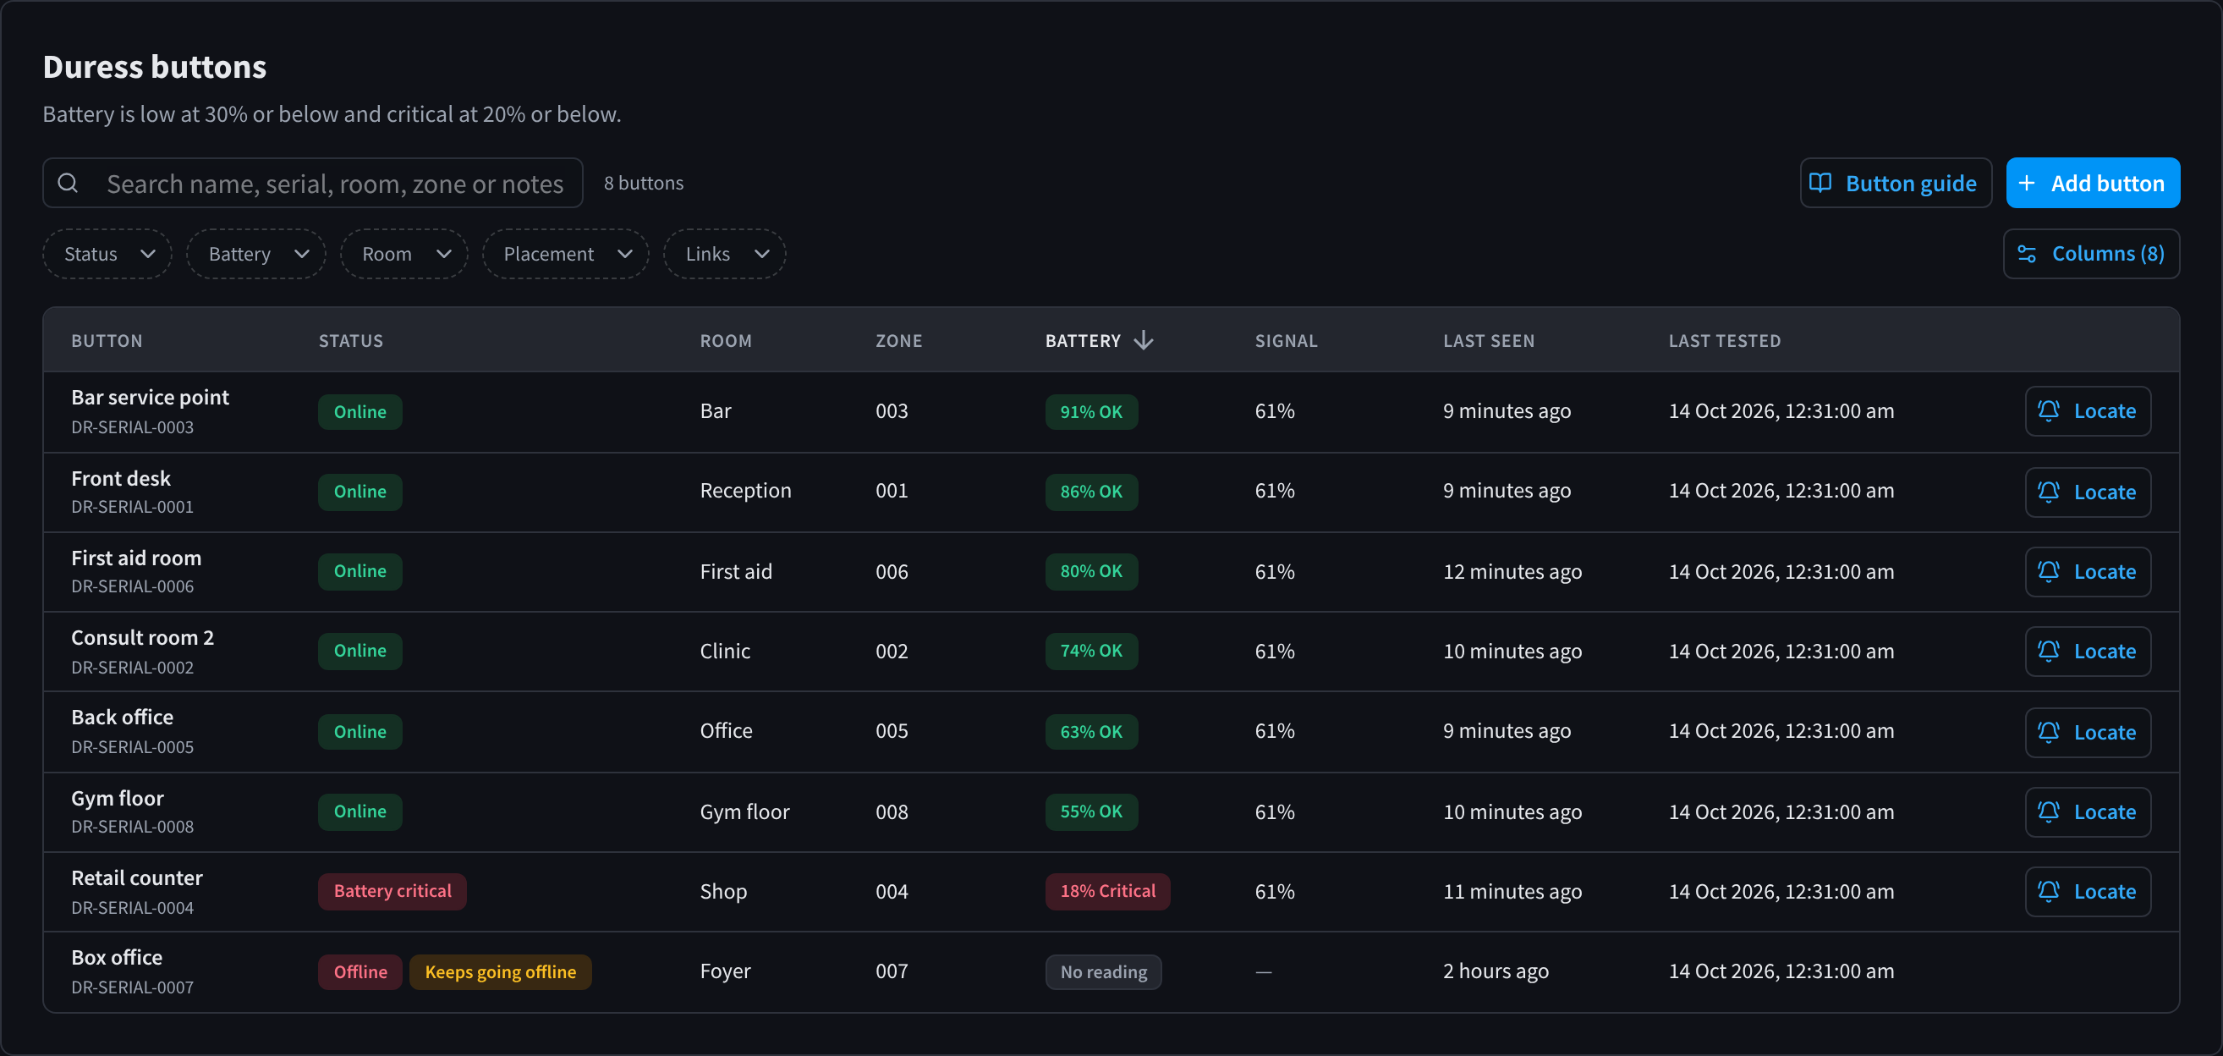Open the Status filter dropdown

click(108, 254)
